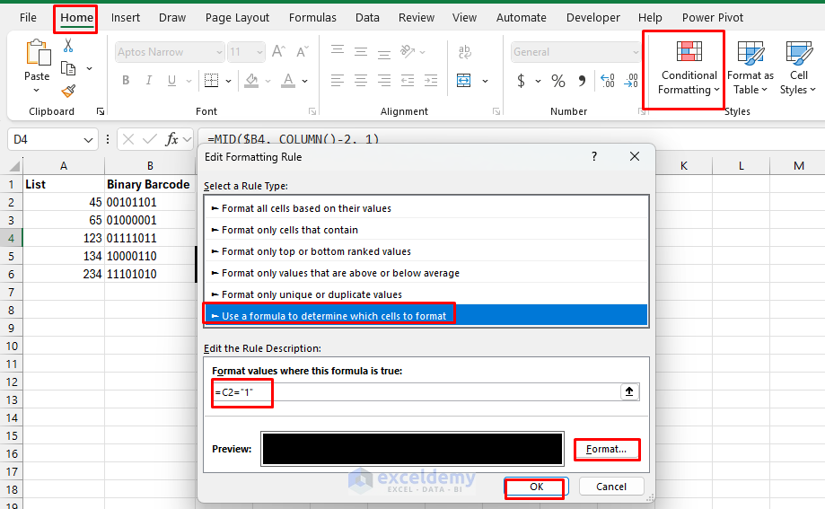Viewport: 825px width, 509px height.
Task: Click Insert Function fx icon
Action: 171,139
